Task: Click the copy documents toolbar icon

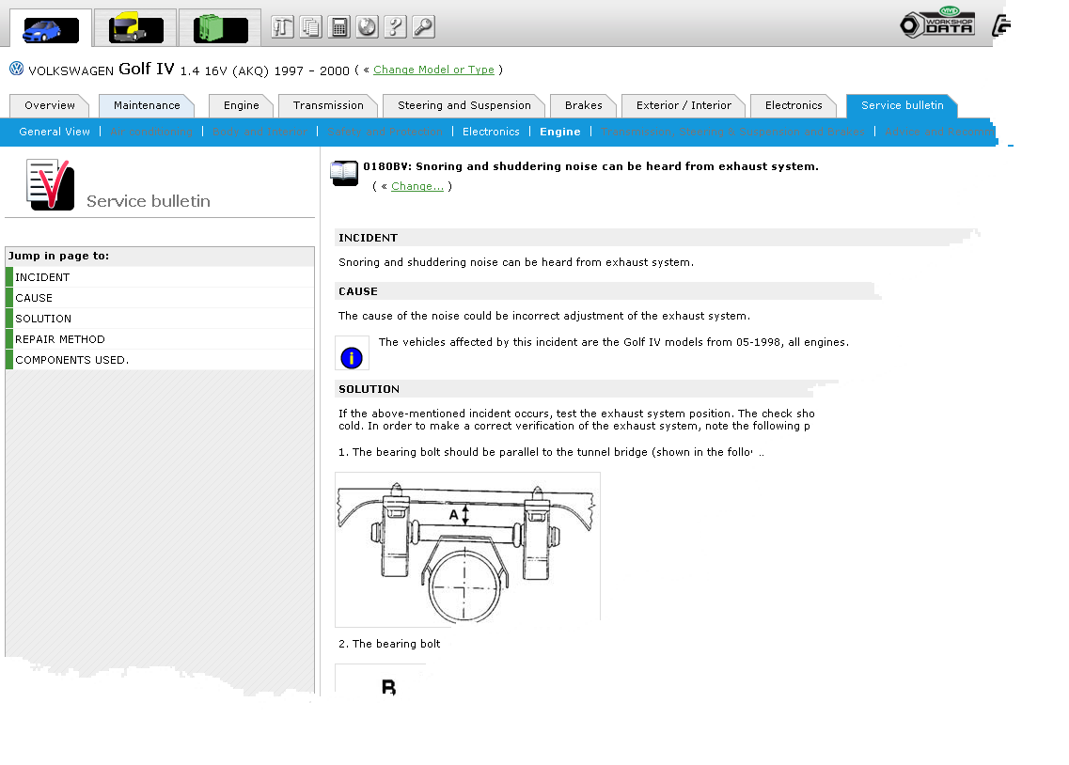Action: pos(311,27)
